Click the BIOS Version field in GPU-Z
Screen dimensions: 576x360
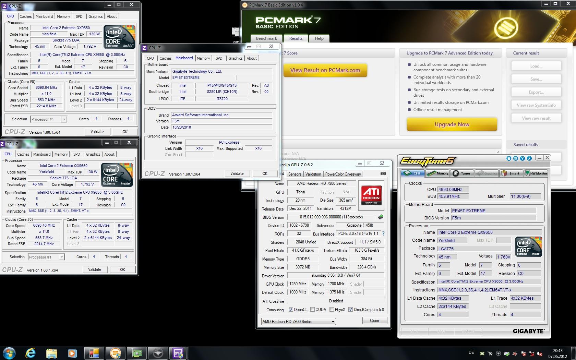pyautogui.click(x=331, y=217)
